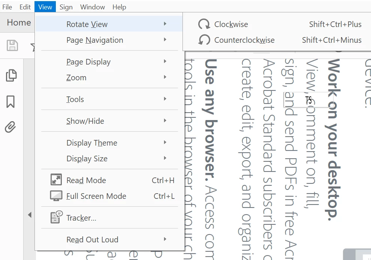Viewport: 371px width, 260px height.
Task: Click the 'Work on your desktop.' heading
Action: click(333, 140)
